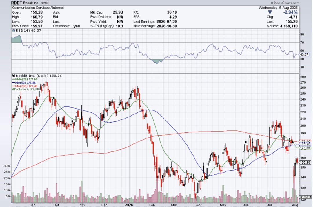313x207 pixels.
Task: Click the -2.94% percent change value
Action: [290, 12]
